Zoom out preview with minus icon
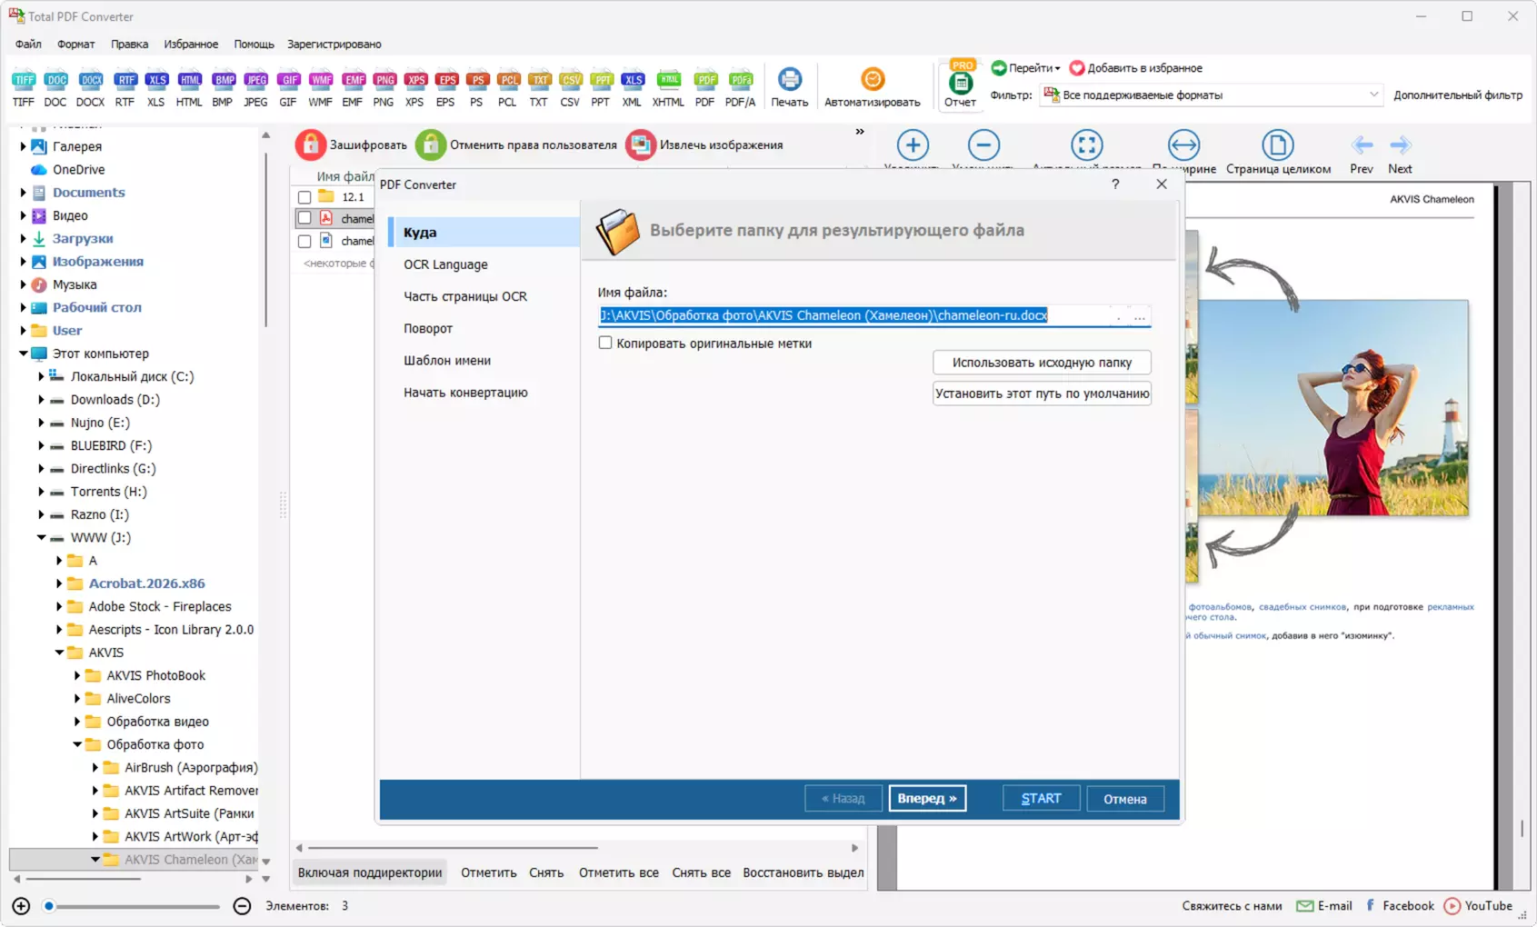Image resolution: width=1537 pixels, height=927 pixels. (x=983, y=145)
